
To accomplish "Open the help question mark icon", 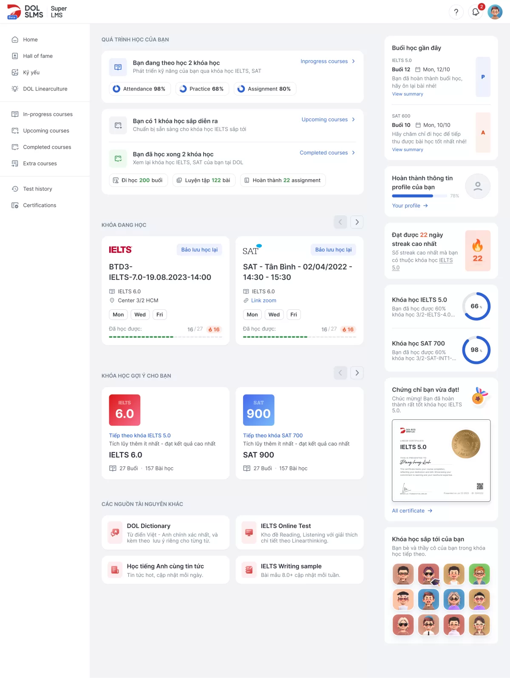I will point(456,12).
